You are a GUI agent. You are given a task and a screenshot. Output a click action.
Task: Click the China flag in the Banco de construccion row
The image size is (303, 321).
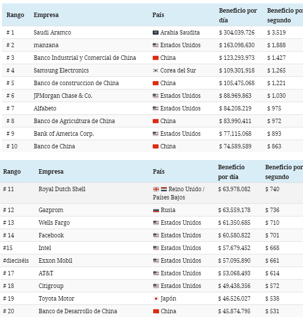(x=156, y=83)
